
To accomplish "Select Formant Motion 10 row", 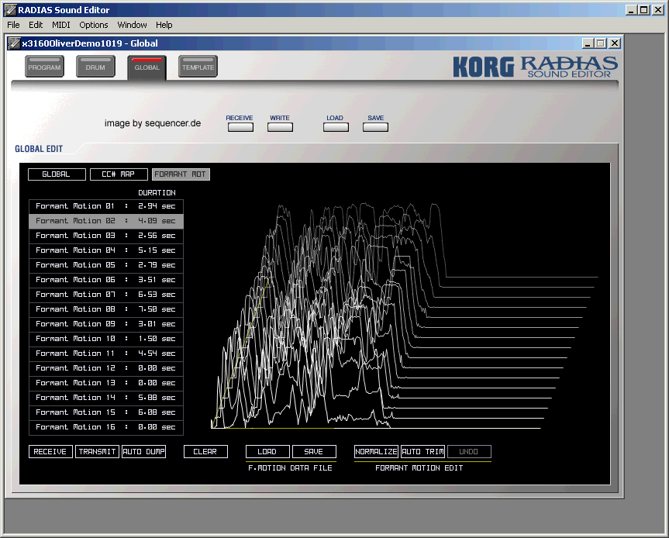I will pos(106,339).
